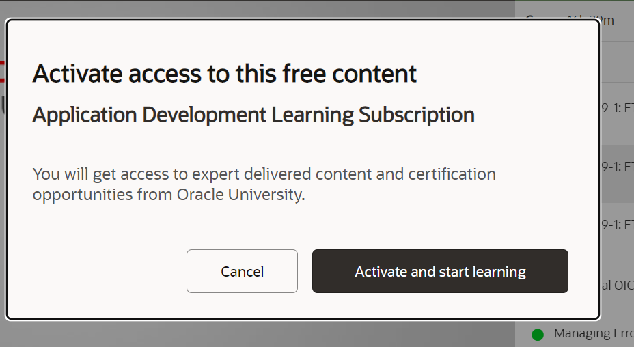Select the first 9-1: FT lesson row
Screen dimensions: 634x347
[x=618, y=108]
